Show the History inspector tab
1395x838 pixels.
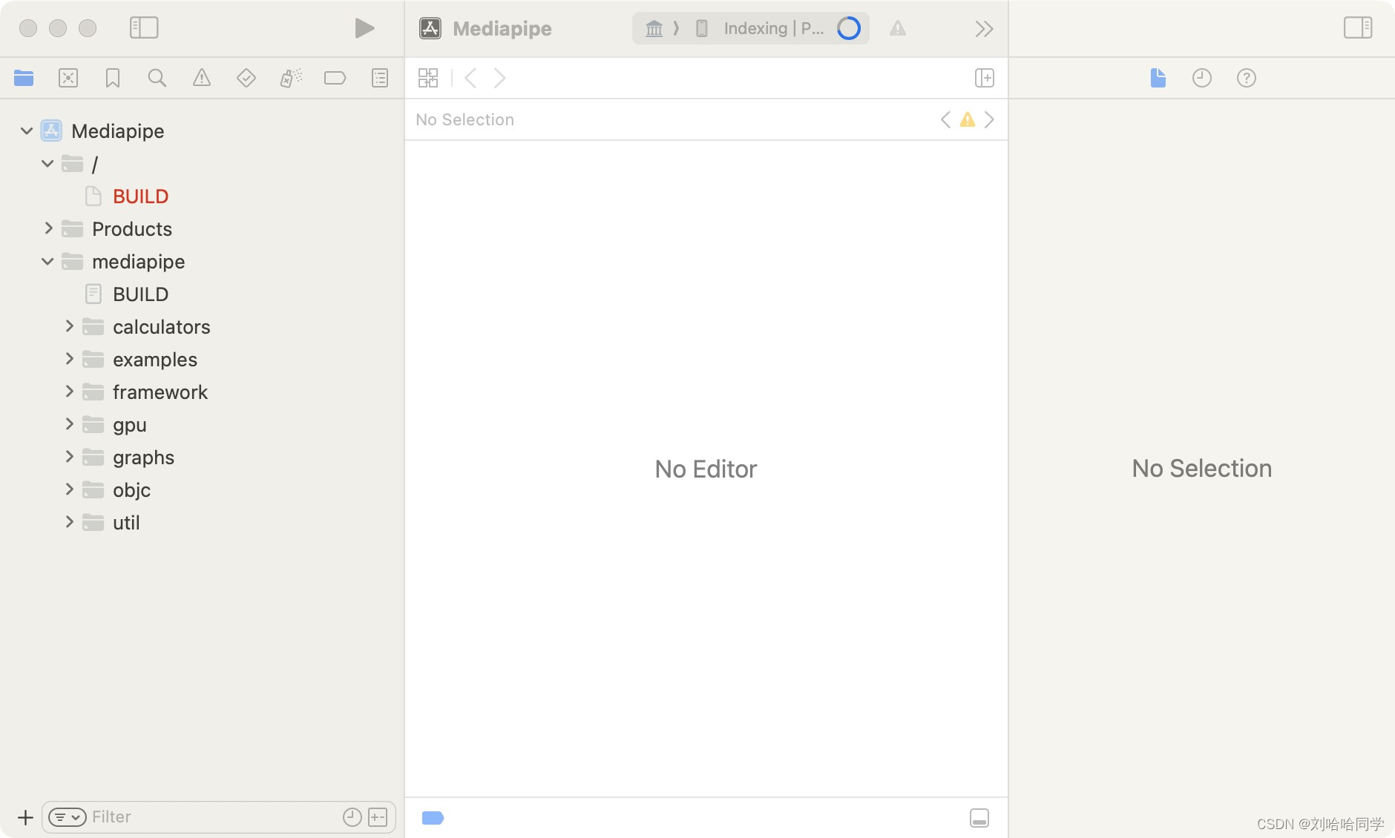click(1202, 78)
